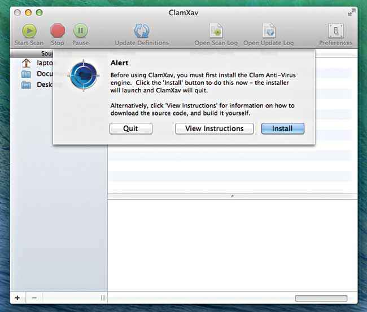Click the split pane divider arrow handle
Screen dimensions: 367x312
(233, 196)
